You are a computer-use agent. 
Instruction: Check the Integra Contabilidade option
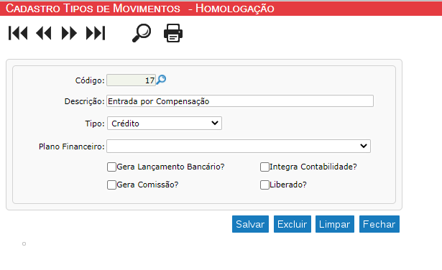click(264, 167)
